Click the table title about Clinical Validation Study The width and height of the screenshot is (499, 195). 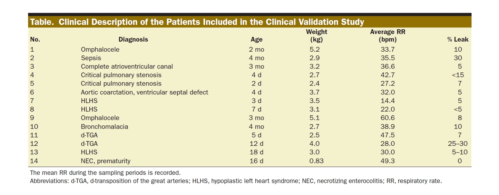click(197, 22)
